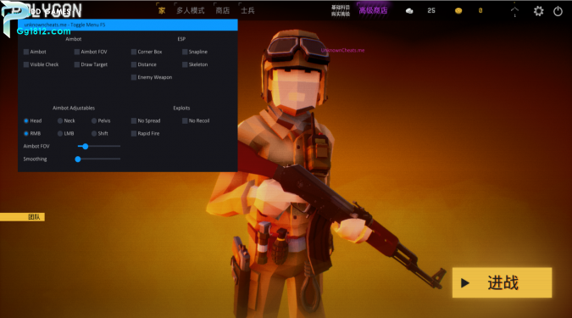Toggle Skeleton checkbox
Viewport: 572px width, 318px height.
185,64
